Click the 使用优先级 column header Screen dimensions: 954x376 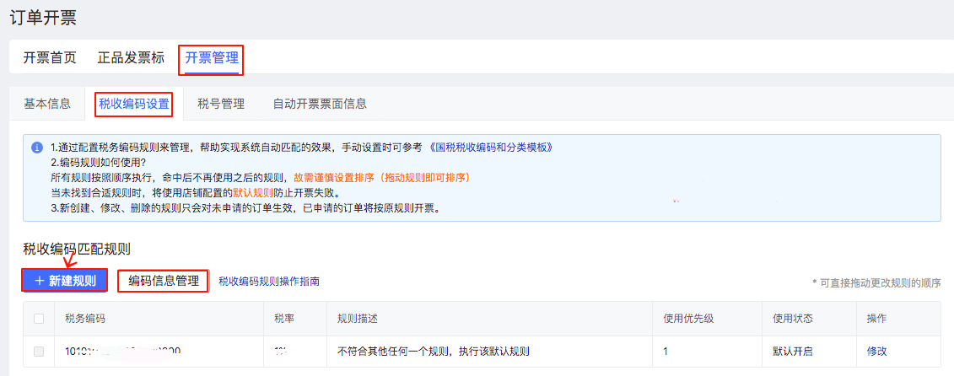tap(688, 319)
